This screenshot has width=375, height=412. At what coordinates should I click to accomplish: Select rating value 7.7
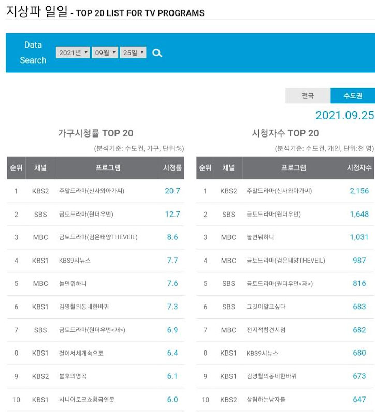point(172,261)
